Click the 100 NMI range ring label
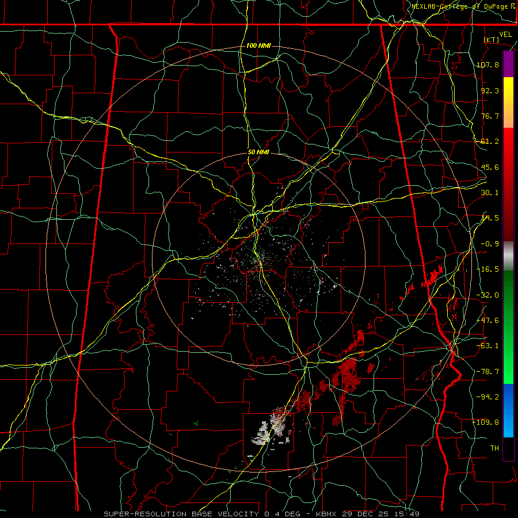 [258, 45]
